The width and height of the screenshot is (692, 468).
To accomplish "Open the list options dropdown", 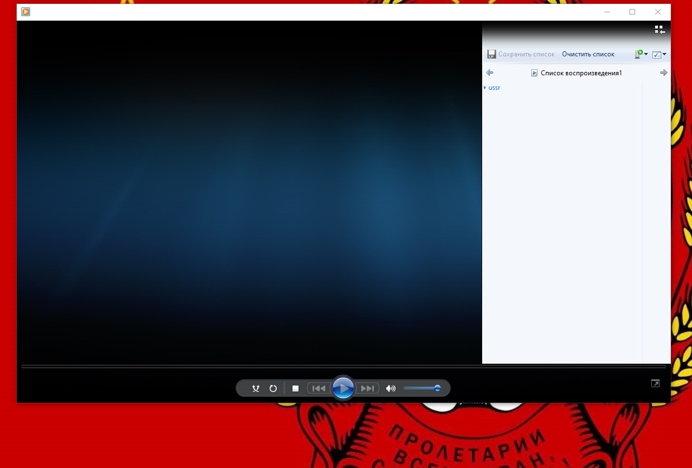I will click(659, 55).
